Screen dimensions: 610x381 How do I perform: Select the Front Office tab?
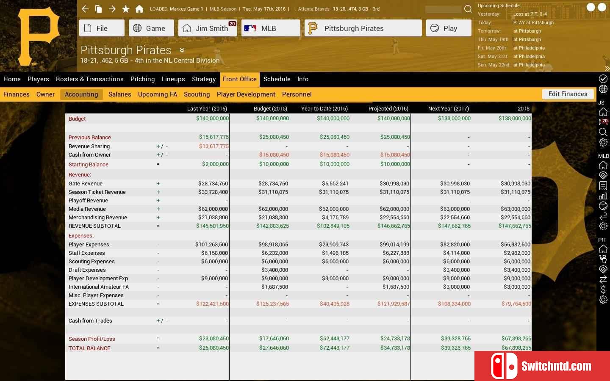pos(239,79)
